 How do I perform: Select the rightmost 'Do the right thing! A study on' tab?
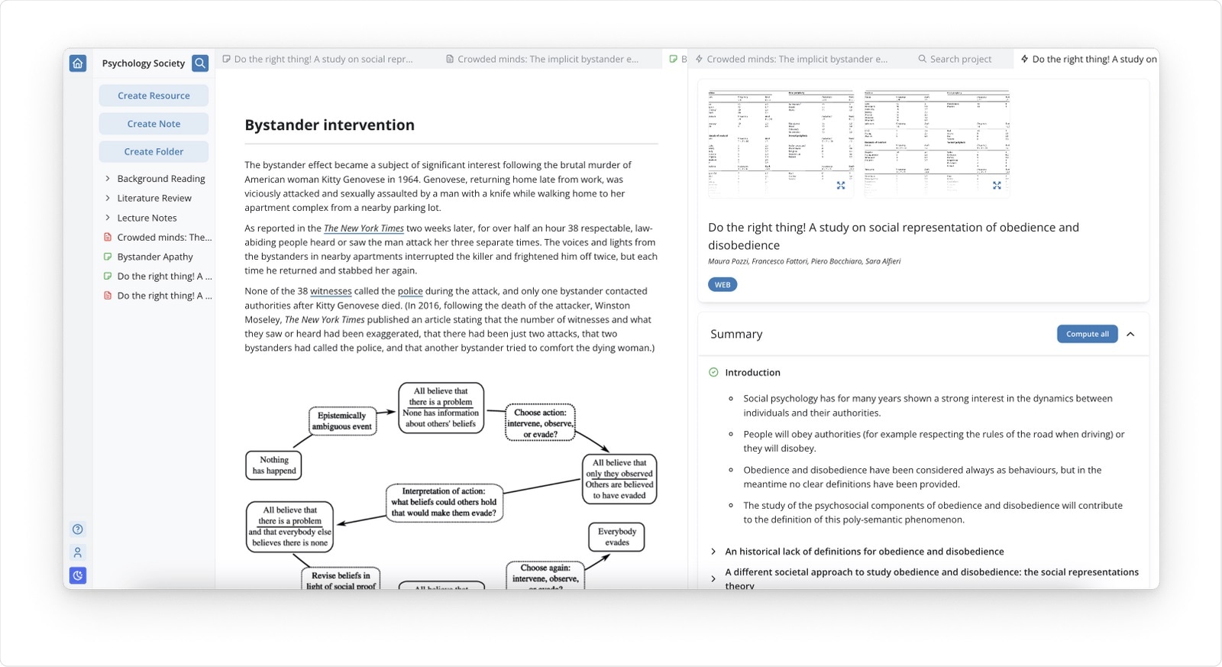pyautogui.click(x=1088, y=59)
